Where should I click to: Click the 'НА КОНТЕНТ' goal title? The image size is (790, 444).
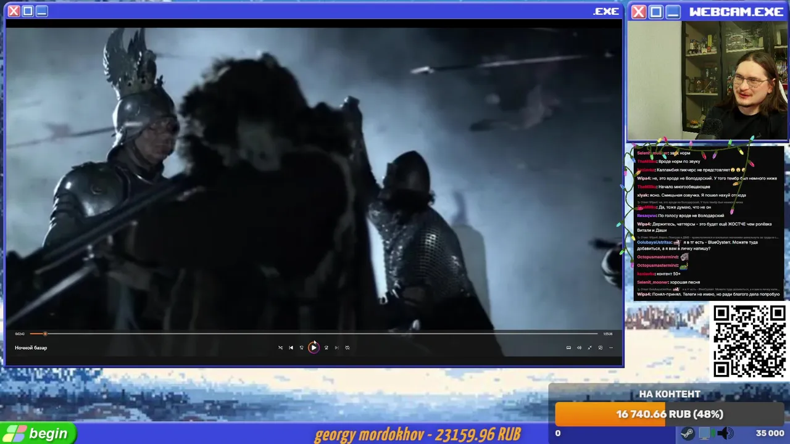(670, 394)
